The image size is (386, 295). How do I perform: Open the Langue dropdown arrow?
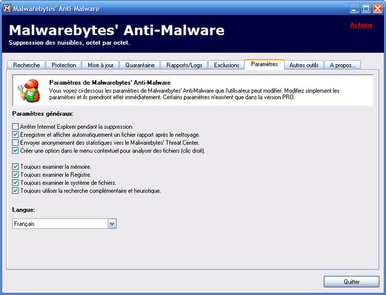(112, 223)
